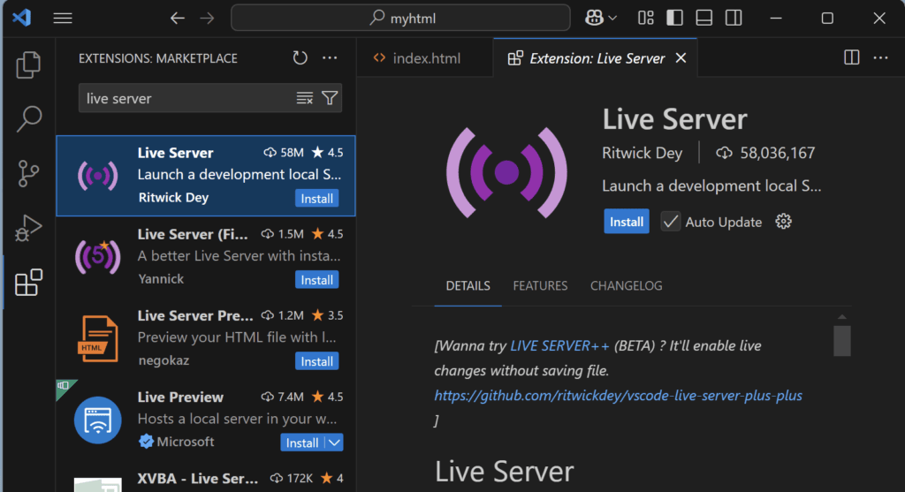Viewport: 905px width, 492px height.
Task: Expand the Copilot dropdown chevron
Action: (x=612, y=19)
